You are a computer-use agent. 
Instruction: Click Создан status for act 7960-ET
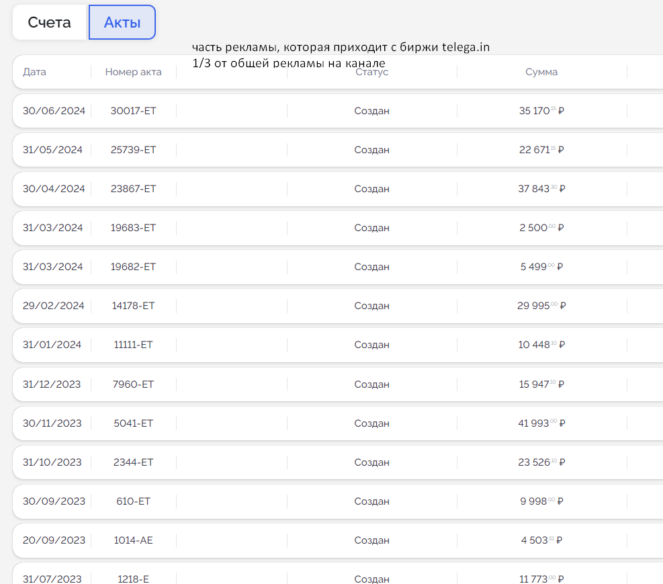click(371, 384)
